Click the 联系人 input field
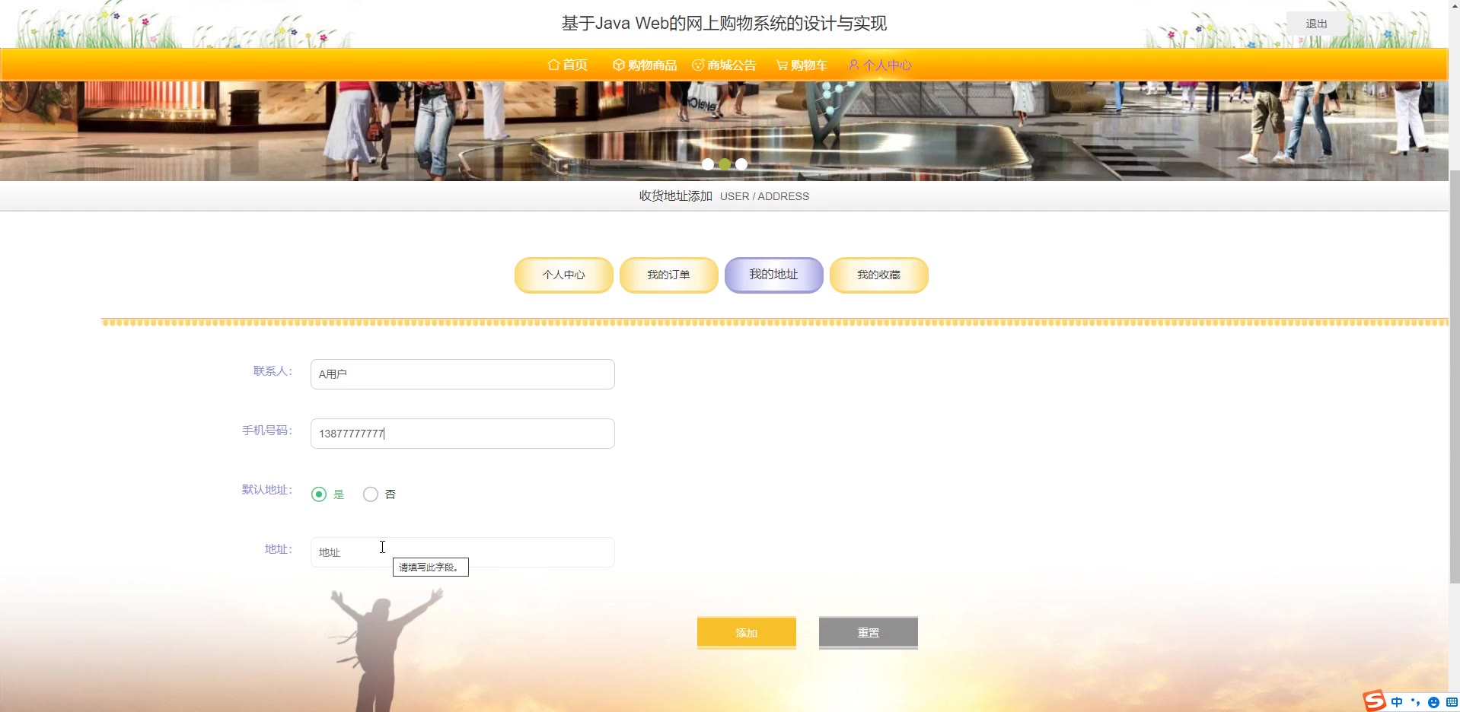 click(x=463, y=374)
